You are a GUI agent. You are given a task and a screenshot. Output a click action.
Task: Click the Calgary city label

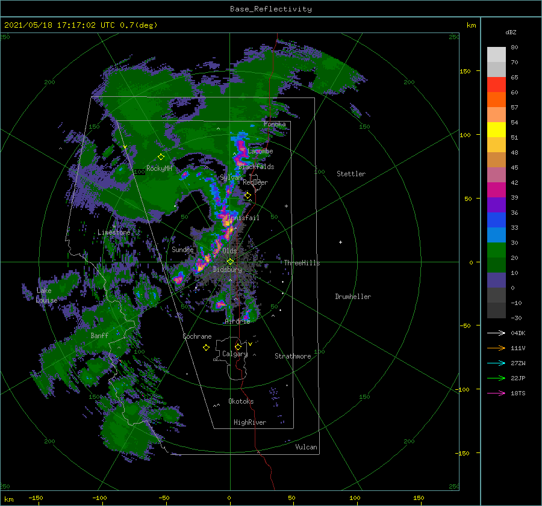coord(235,354)
